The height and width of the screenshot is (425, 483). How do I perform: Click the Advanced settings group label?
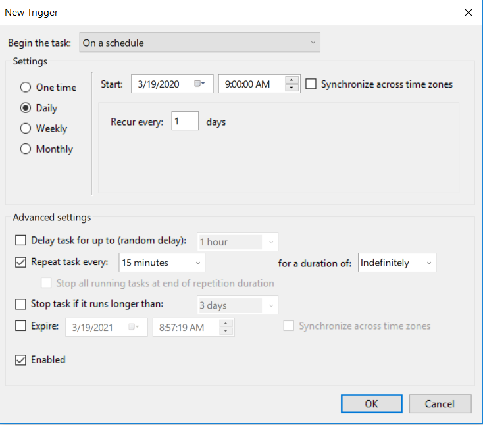(x=52, y=217)
